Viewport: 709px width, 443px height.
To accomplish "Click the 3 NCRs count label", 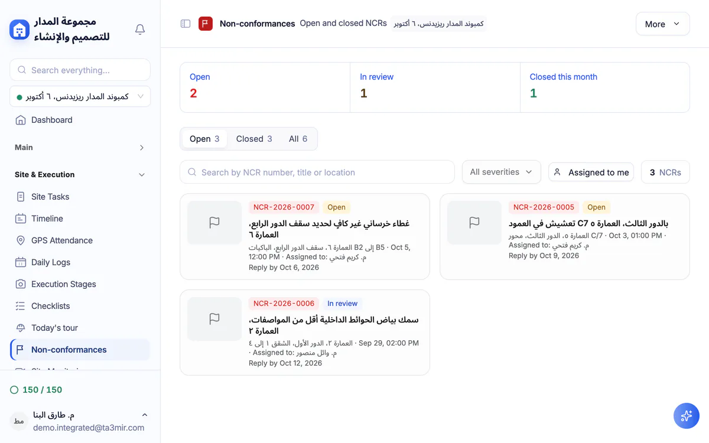I will click(665, 172).
